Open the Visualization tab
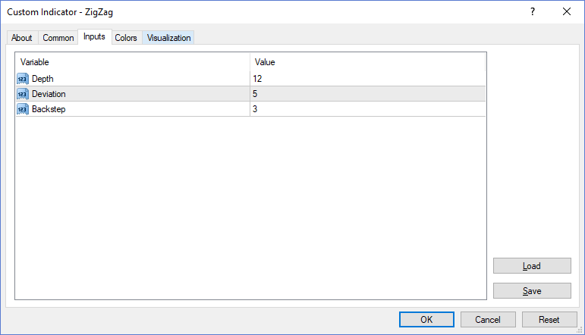585x335 pixels. click(x=168, y=38)
